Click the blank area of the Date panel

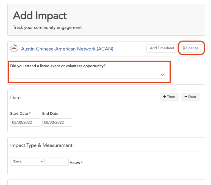tap(137, 121)
